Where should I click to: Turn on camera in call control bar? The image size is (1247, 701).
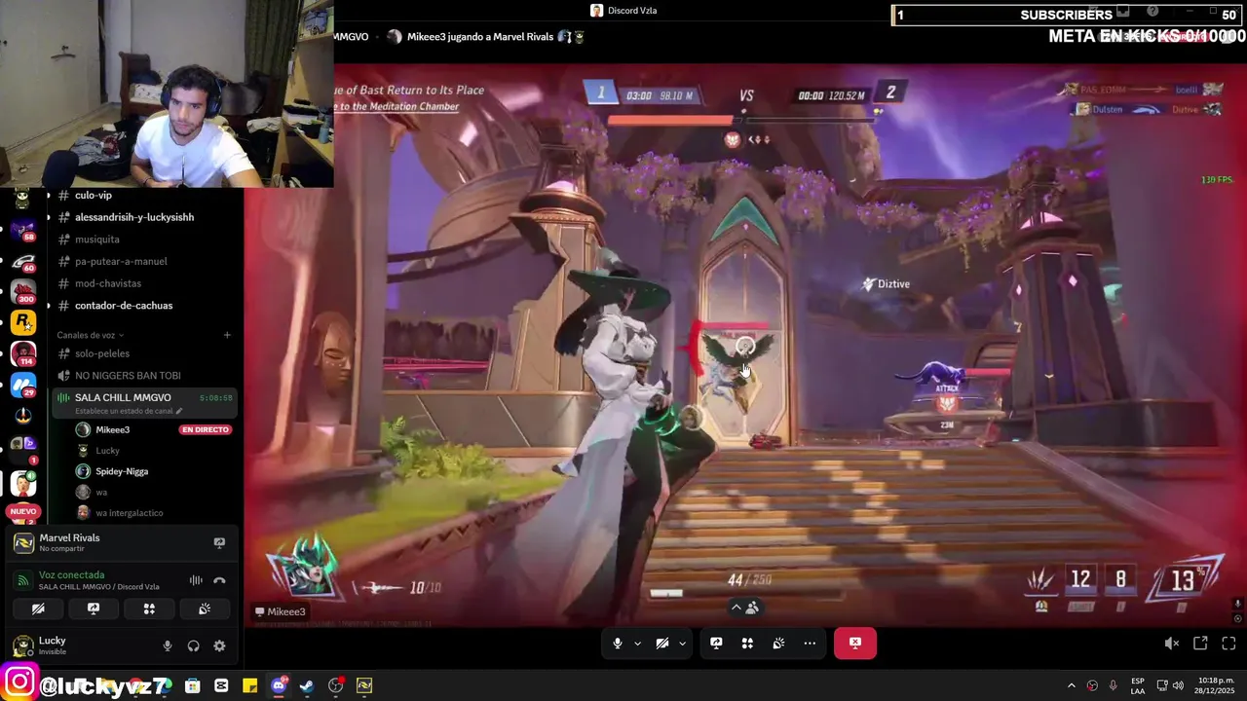point(662,644)
